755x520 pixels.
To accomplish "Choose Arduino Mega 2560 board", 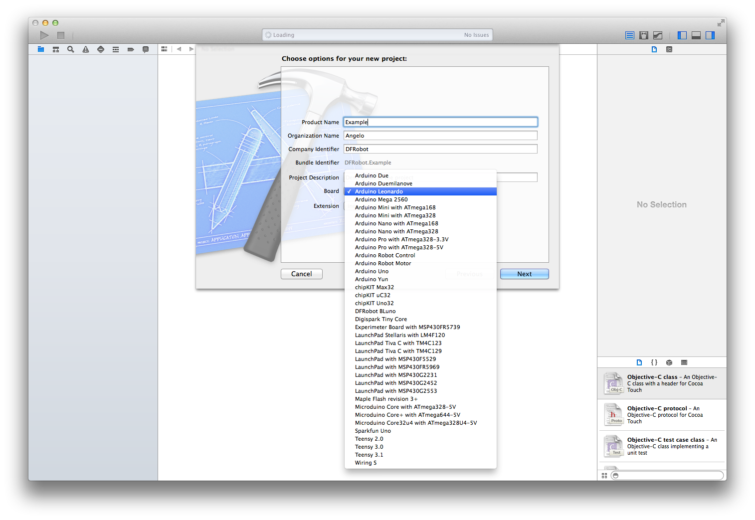I will pyautogui.click(x=420, y=199).
